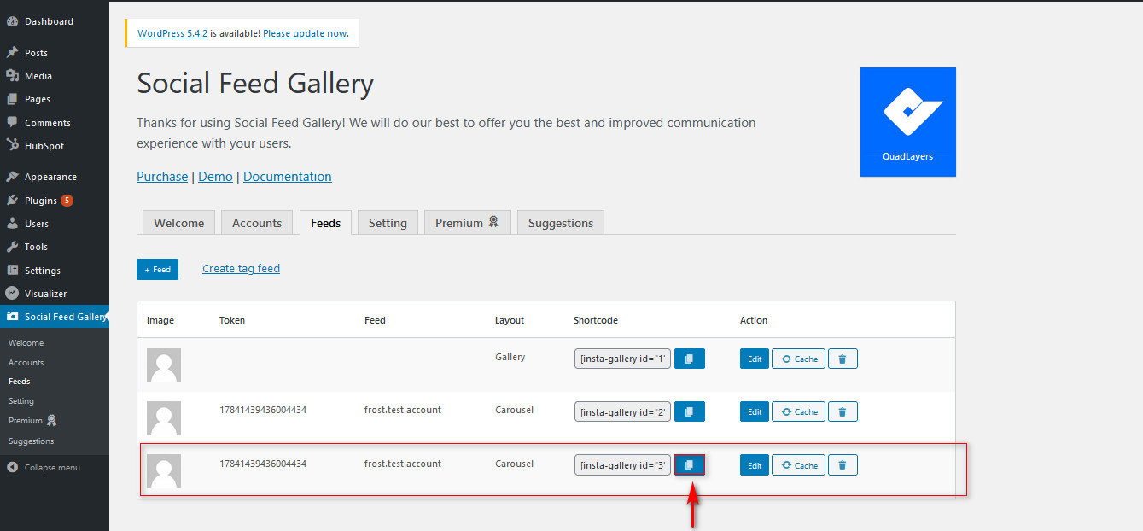Viewport: 1143px width, 531px height.
Task: Click the Layout column header
Action: point(510,320)
